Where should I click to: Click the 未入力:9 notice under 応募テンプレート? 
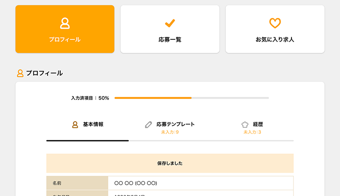[170, 132]
